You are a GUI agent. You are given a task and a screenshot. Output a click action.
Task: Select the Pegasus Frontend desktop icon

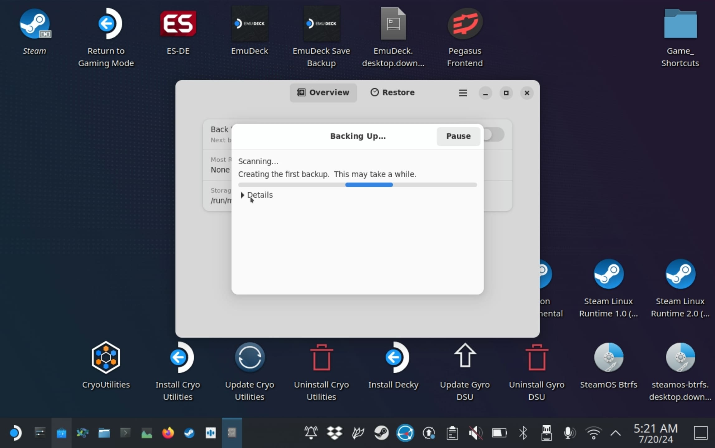tap(465, 37)
